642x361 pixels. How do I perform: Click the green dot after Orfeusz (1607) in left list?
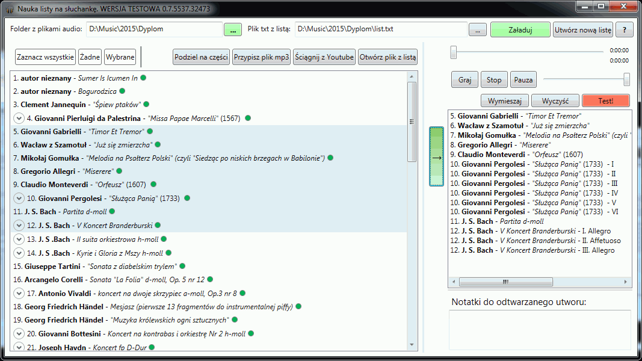pyautogui.click(x=153, y=184)
